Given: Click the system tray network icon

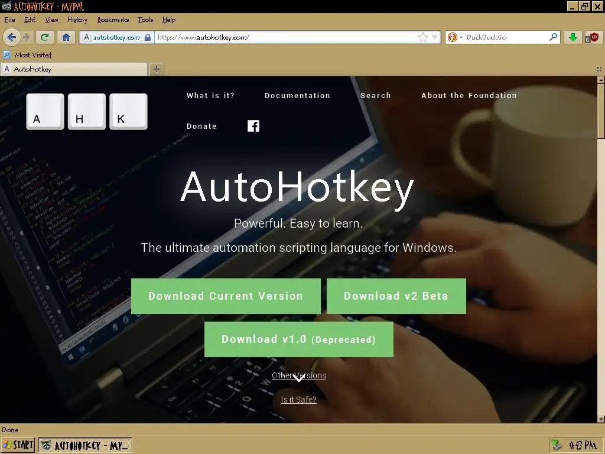Looking at the screenshot, I should coord(557,446).
